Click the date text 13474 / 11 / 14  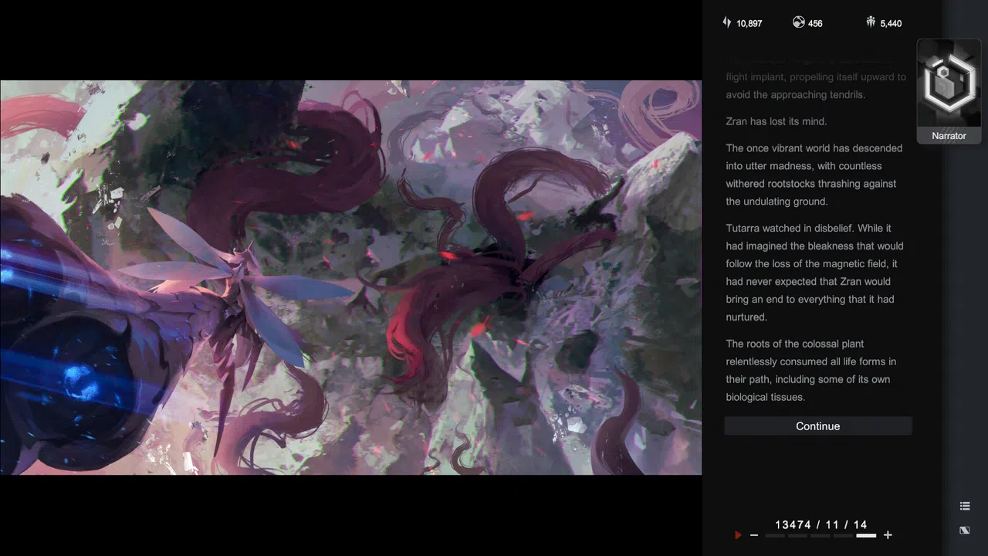pos(821,524)
